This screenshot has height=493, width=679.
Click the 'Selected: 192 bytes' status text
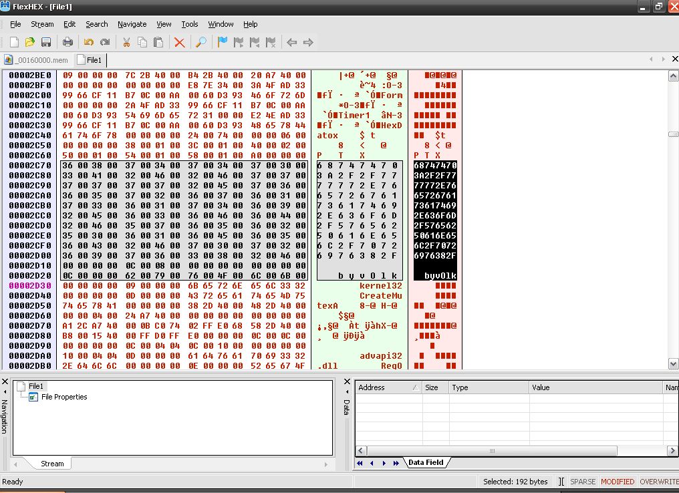(515, 482)
